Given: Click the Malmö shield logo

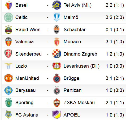Looking at the screenshot, I should pyautogui.click(x=57, y=17).
